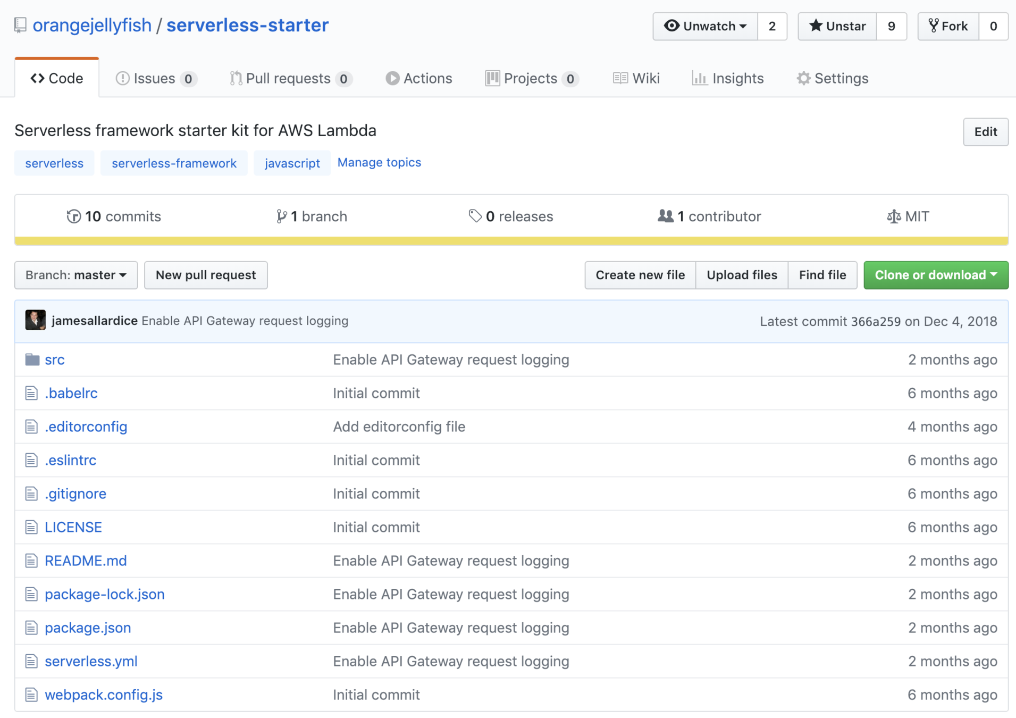Click Manage topics
The image size is (1016, 718).
coord(379,162)
